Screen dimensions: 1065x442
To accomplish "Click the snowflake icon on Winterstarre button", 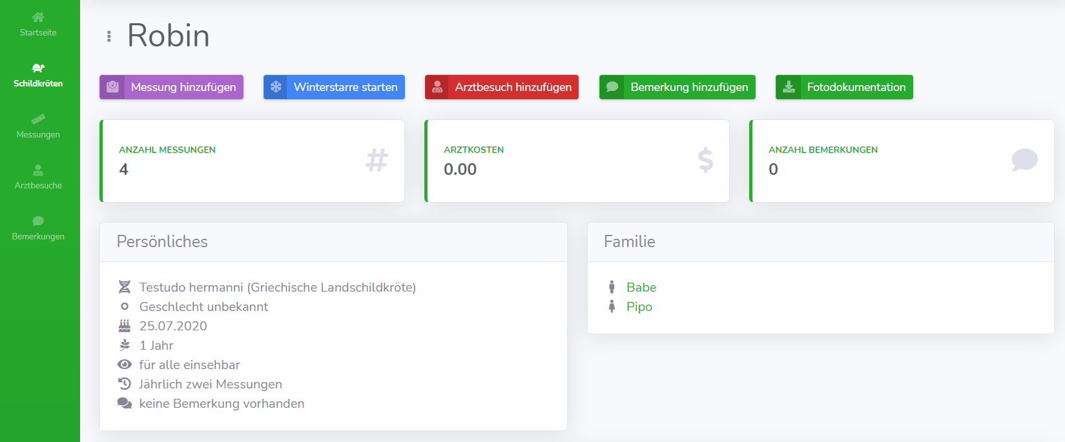I will [276, 87].
